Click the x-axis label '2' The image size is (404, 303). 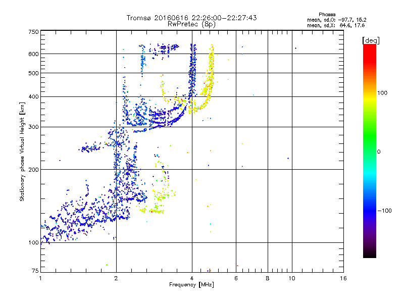(x=116, y=278)
